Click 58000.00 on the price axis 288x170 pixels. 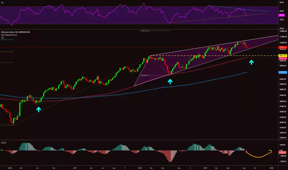pyautogui.click(x=283, y=90)
